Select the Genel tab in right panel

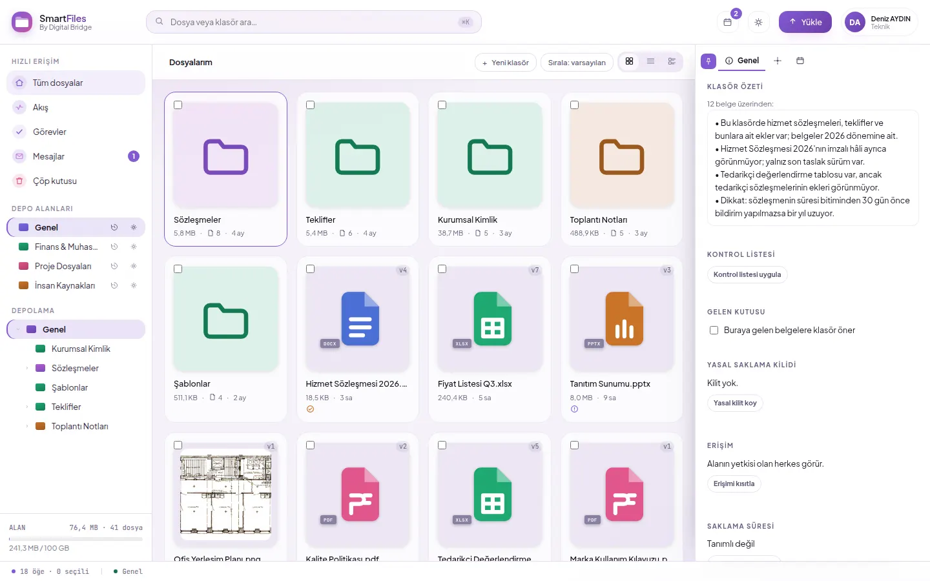coord(742,61)
